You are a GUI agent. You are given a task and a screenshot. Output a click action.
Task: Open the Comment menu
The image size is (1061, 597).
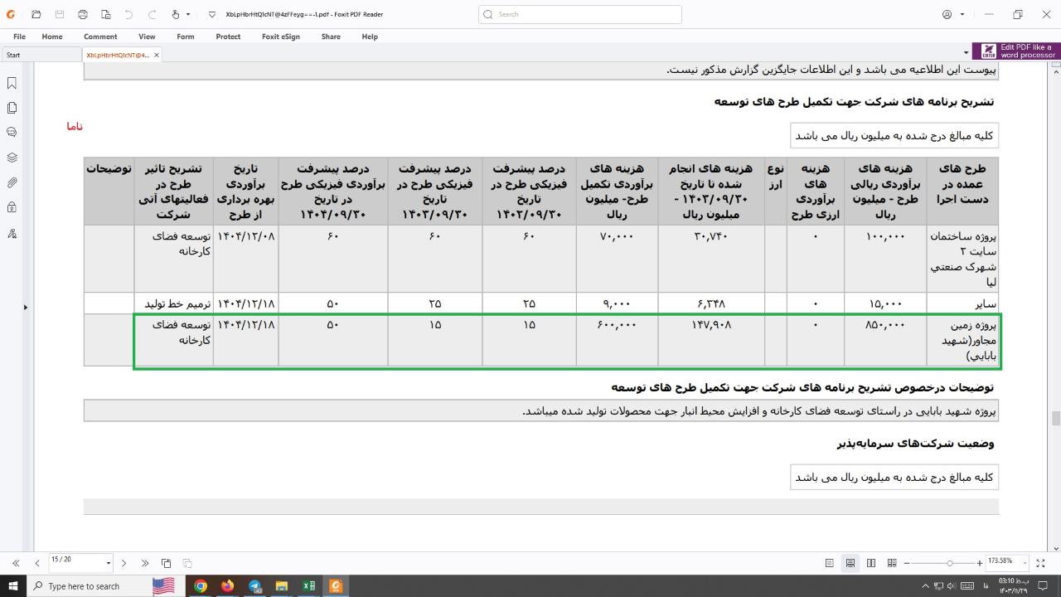click(100, 36)
